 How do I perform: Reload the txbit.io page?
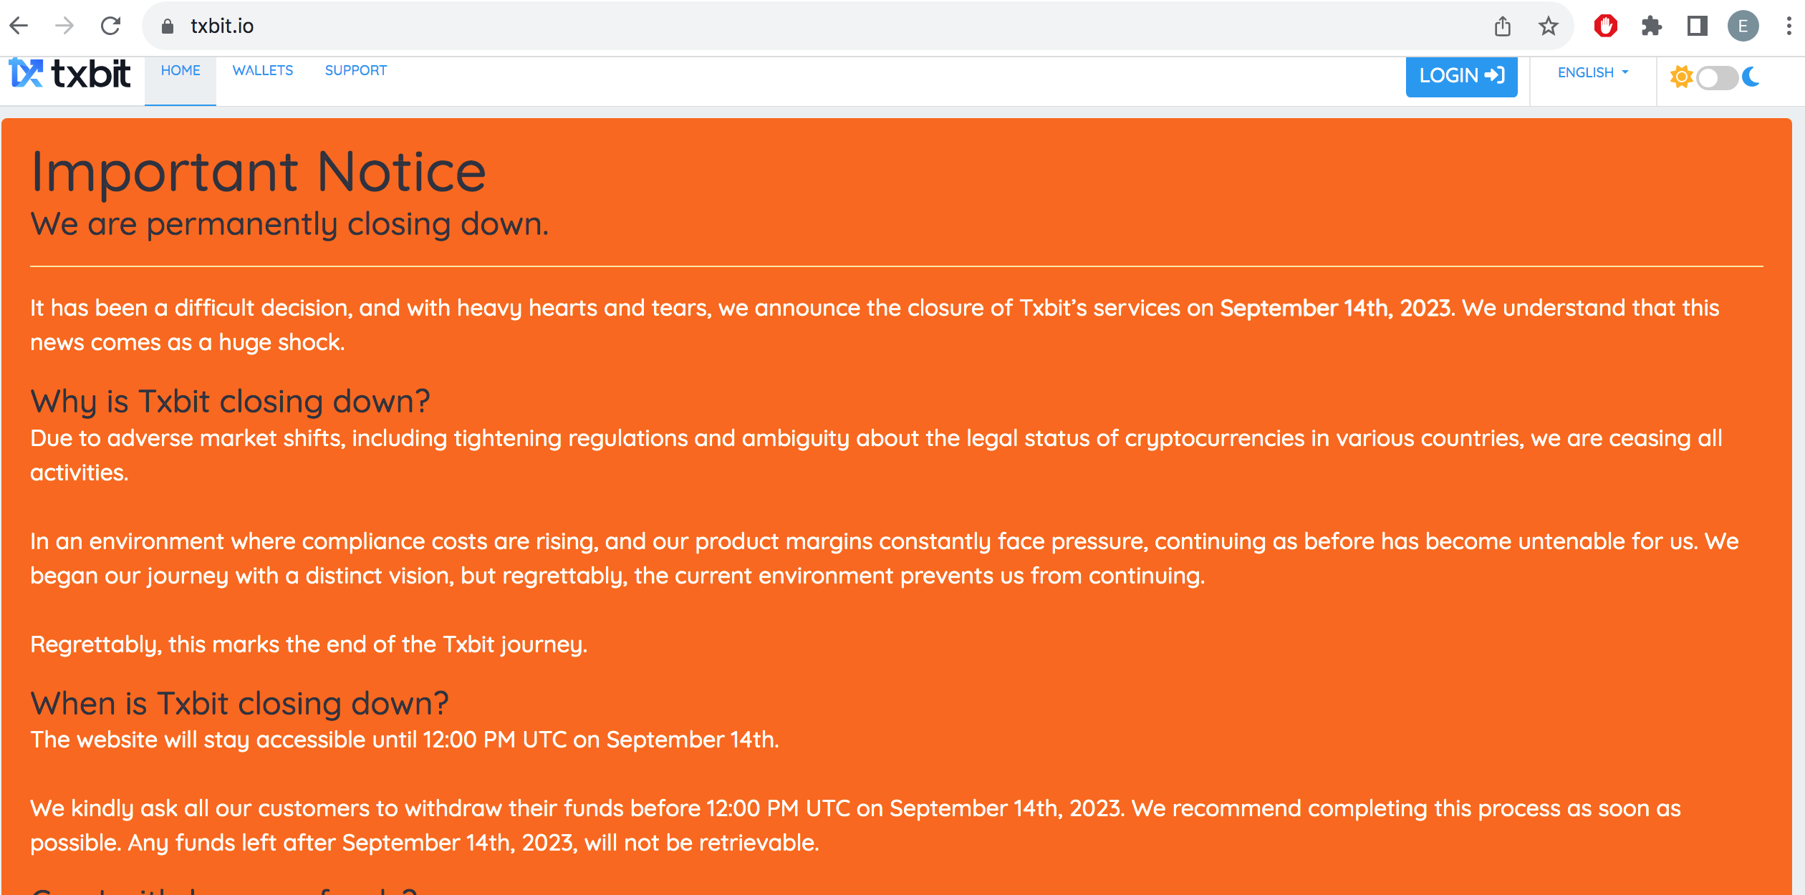pyautogui.click(x=110, y=26)
